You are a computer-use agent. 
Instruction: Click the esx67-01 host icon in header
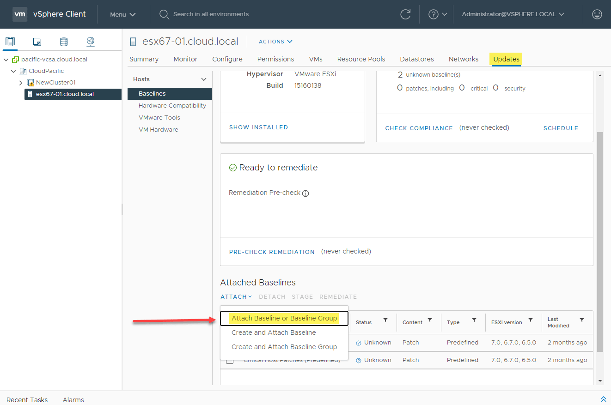pos(133,42)
